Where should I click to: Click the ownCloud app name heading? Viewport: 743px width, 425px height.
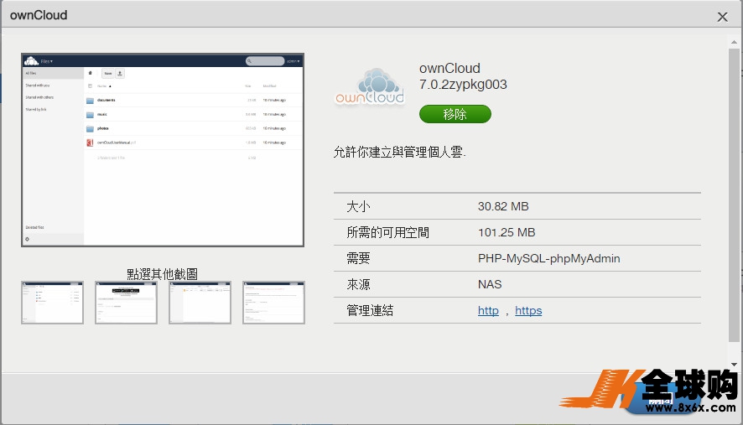point(449,68)
